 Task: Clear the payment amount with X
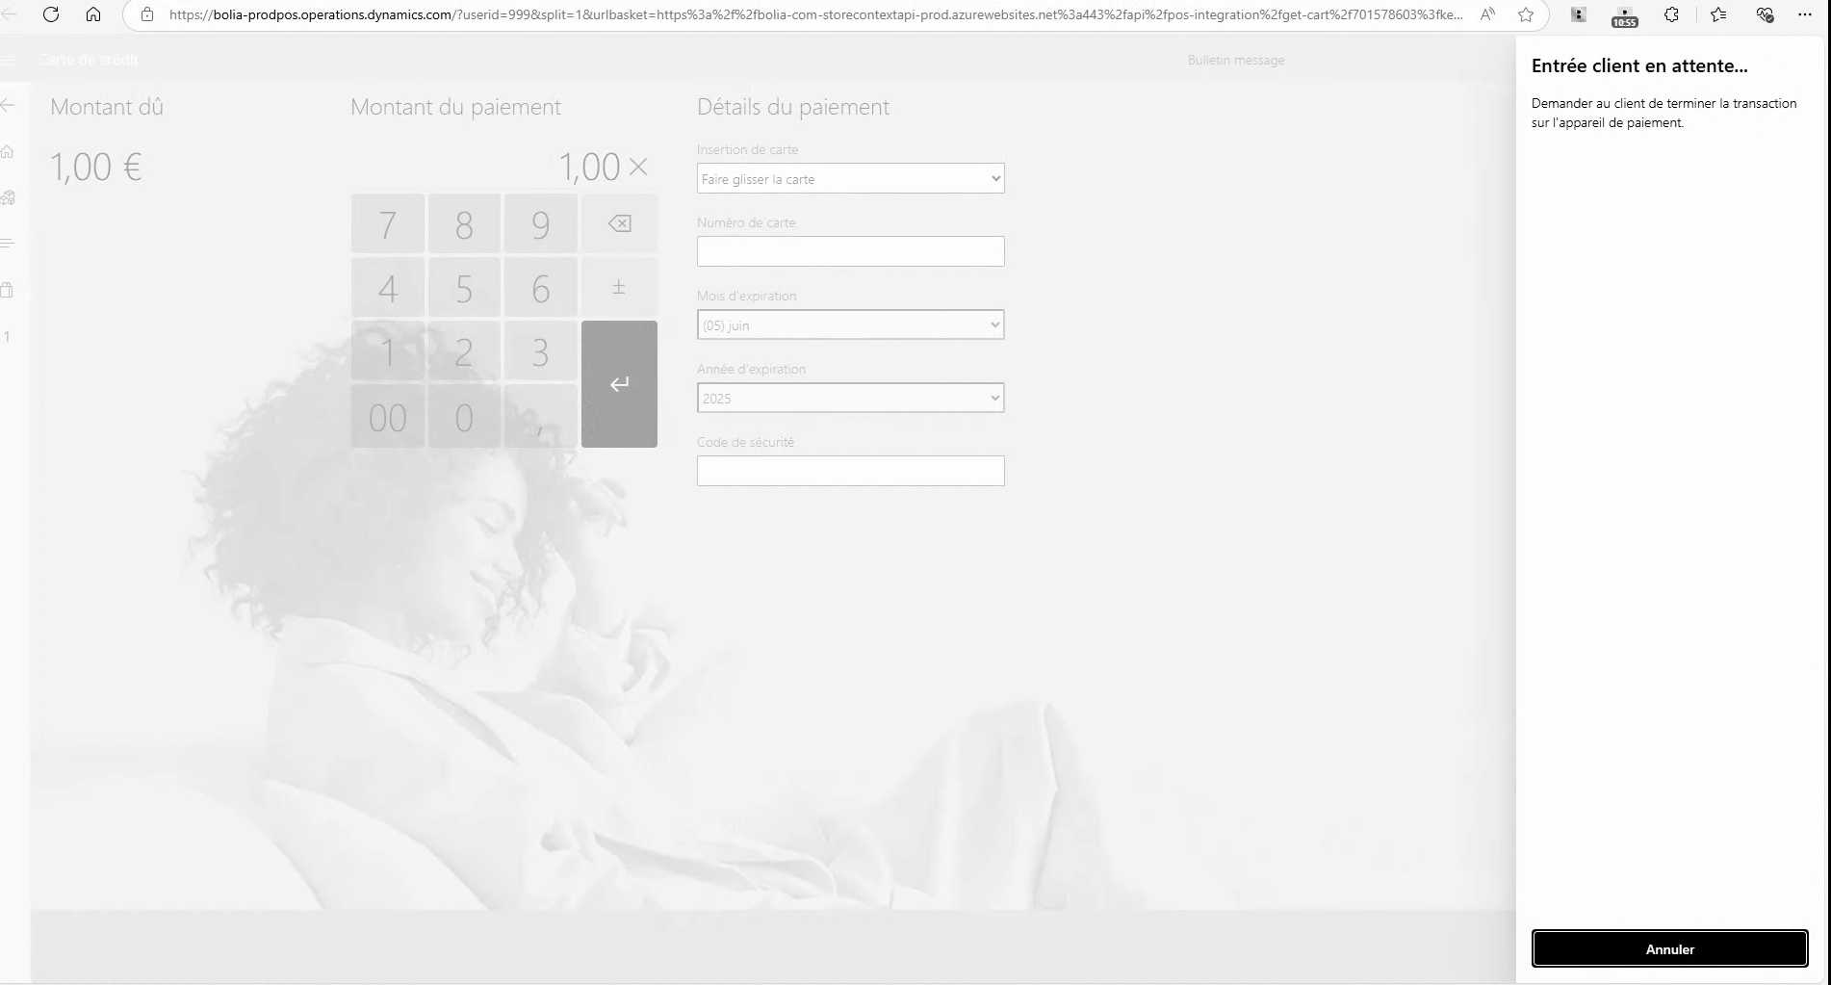638,168
